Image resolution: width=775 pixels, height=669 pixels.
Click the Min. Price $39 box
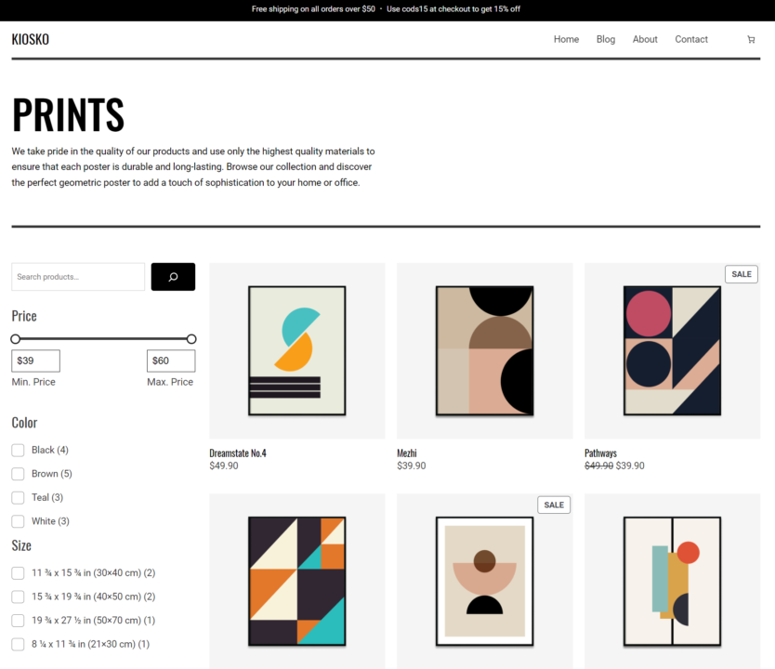[35, 361]
